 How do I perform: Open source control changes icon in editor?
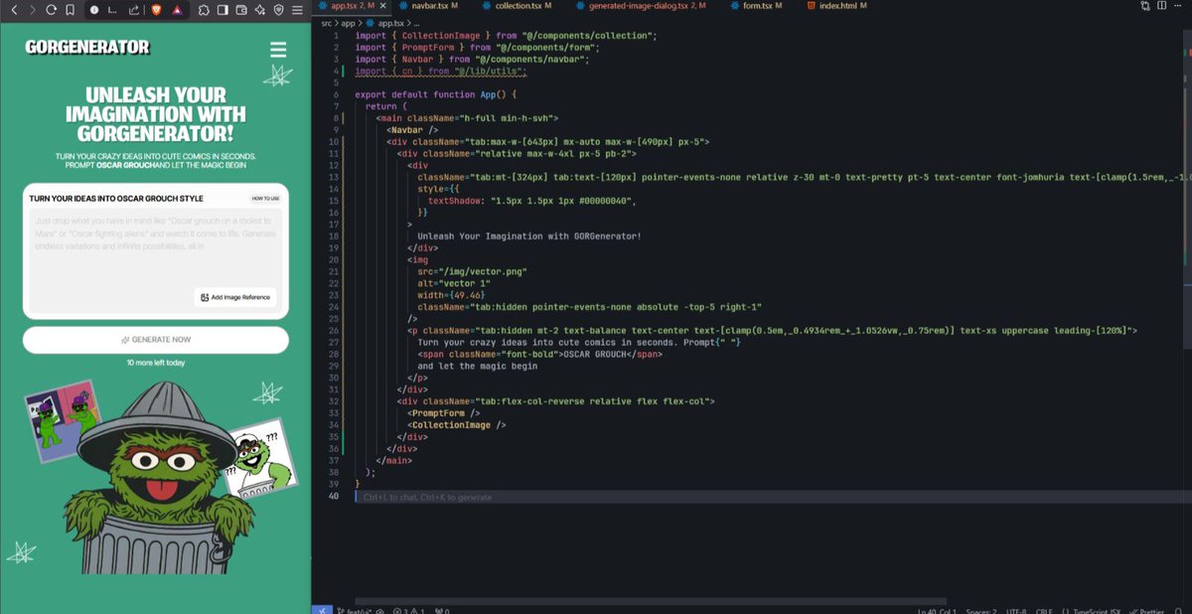[1145, 6]
